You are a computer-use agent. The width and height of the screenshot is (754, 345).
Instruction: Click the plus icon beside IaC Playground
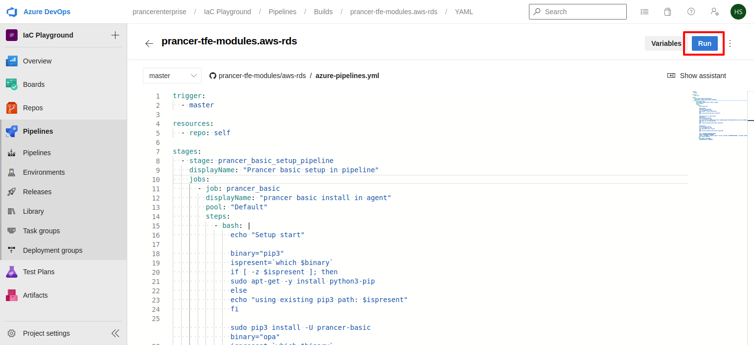(x=115, y=35)
